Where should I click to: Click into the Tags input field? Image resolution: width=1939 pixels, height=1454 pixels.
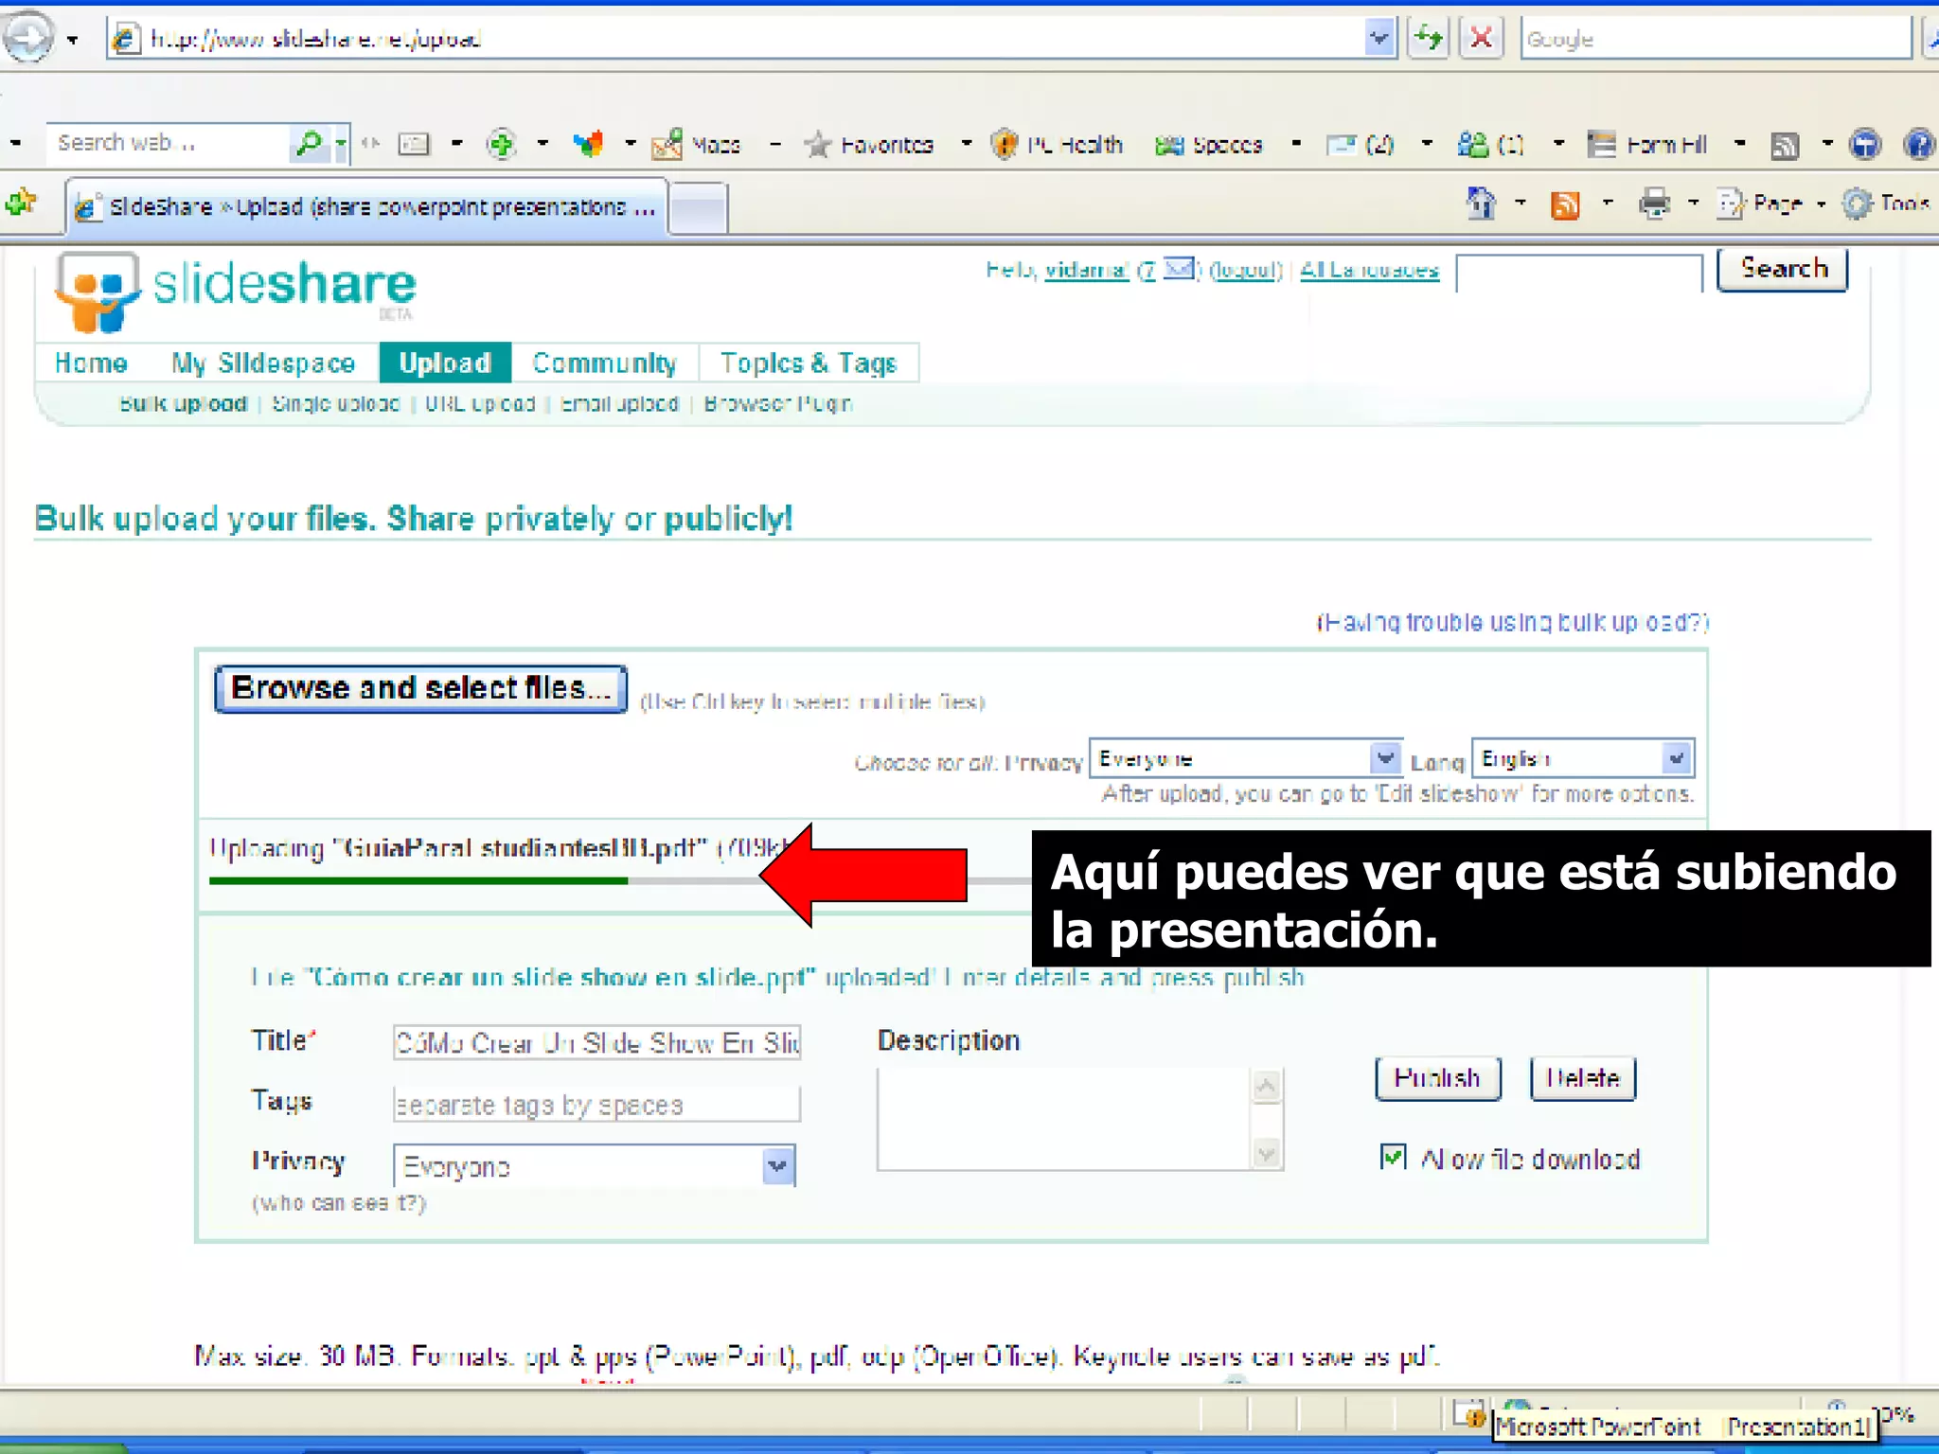[x=596, y=1104]
